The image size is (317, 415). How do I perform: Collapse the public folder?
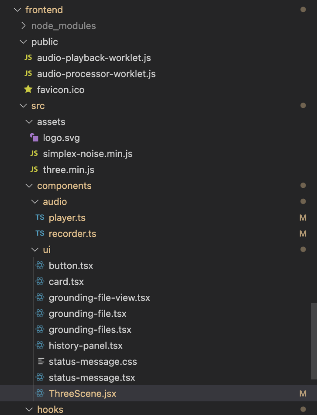tap(23, 41)
